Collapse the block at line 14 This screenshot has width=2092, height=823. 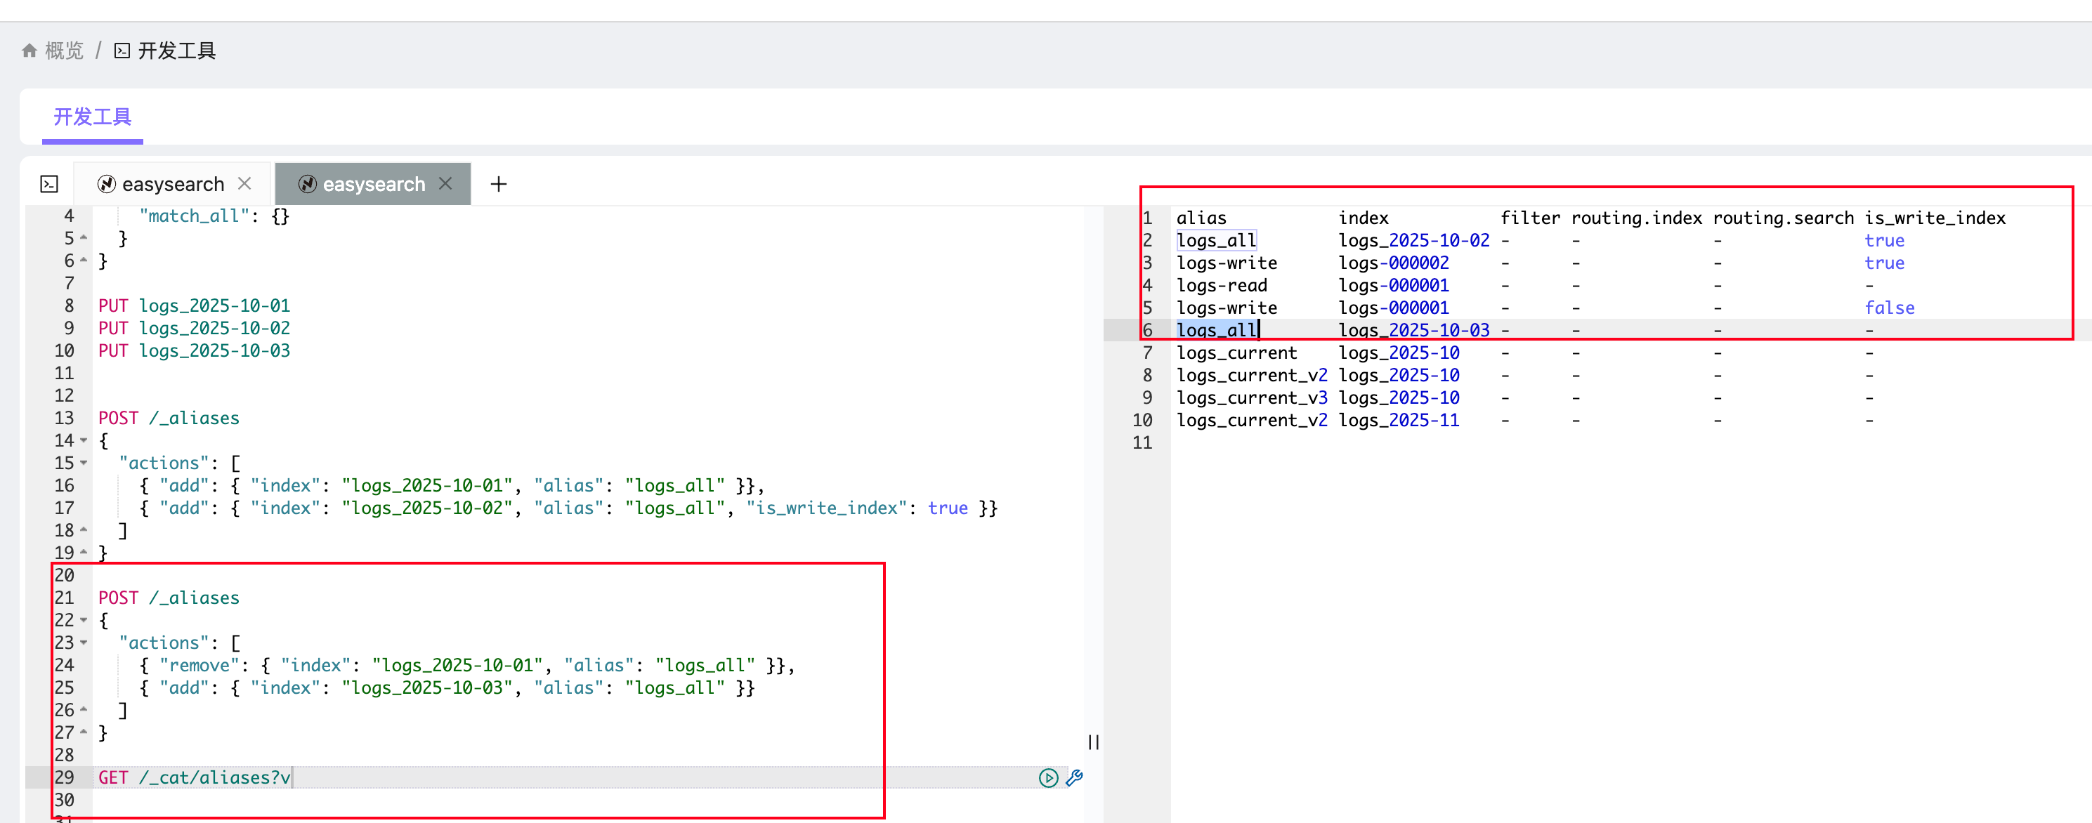coord(84,441)
